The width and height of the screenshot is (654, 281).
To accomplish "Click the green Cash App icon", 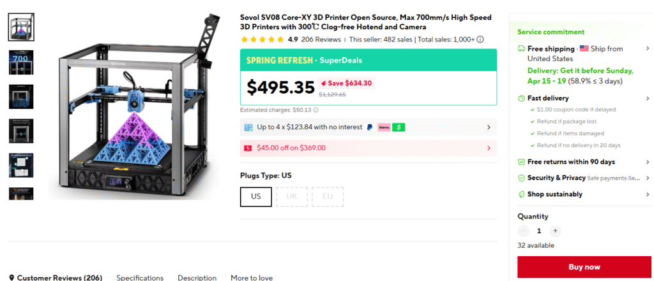I will click(x=399, y=127).
